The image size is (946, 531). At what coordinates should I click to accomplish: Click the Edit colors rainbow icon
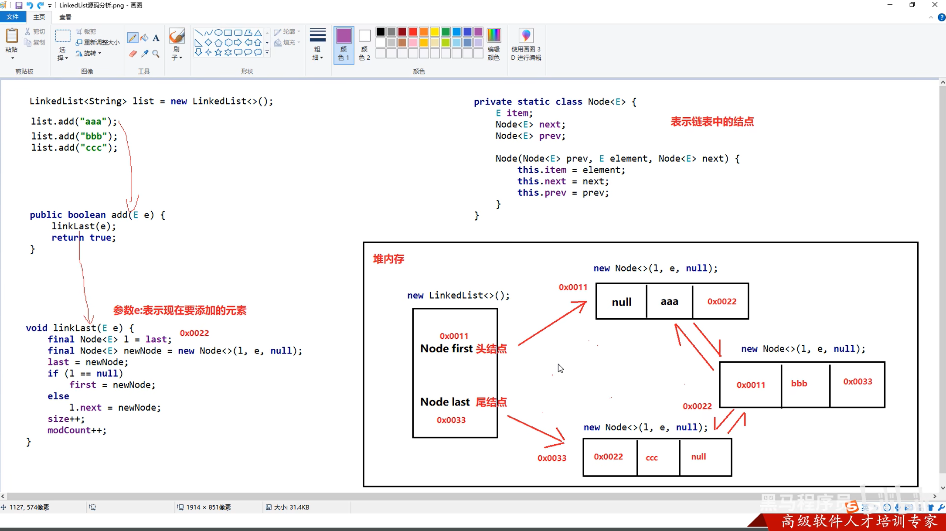(x=493, y=36)
